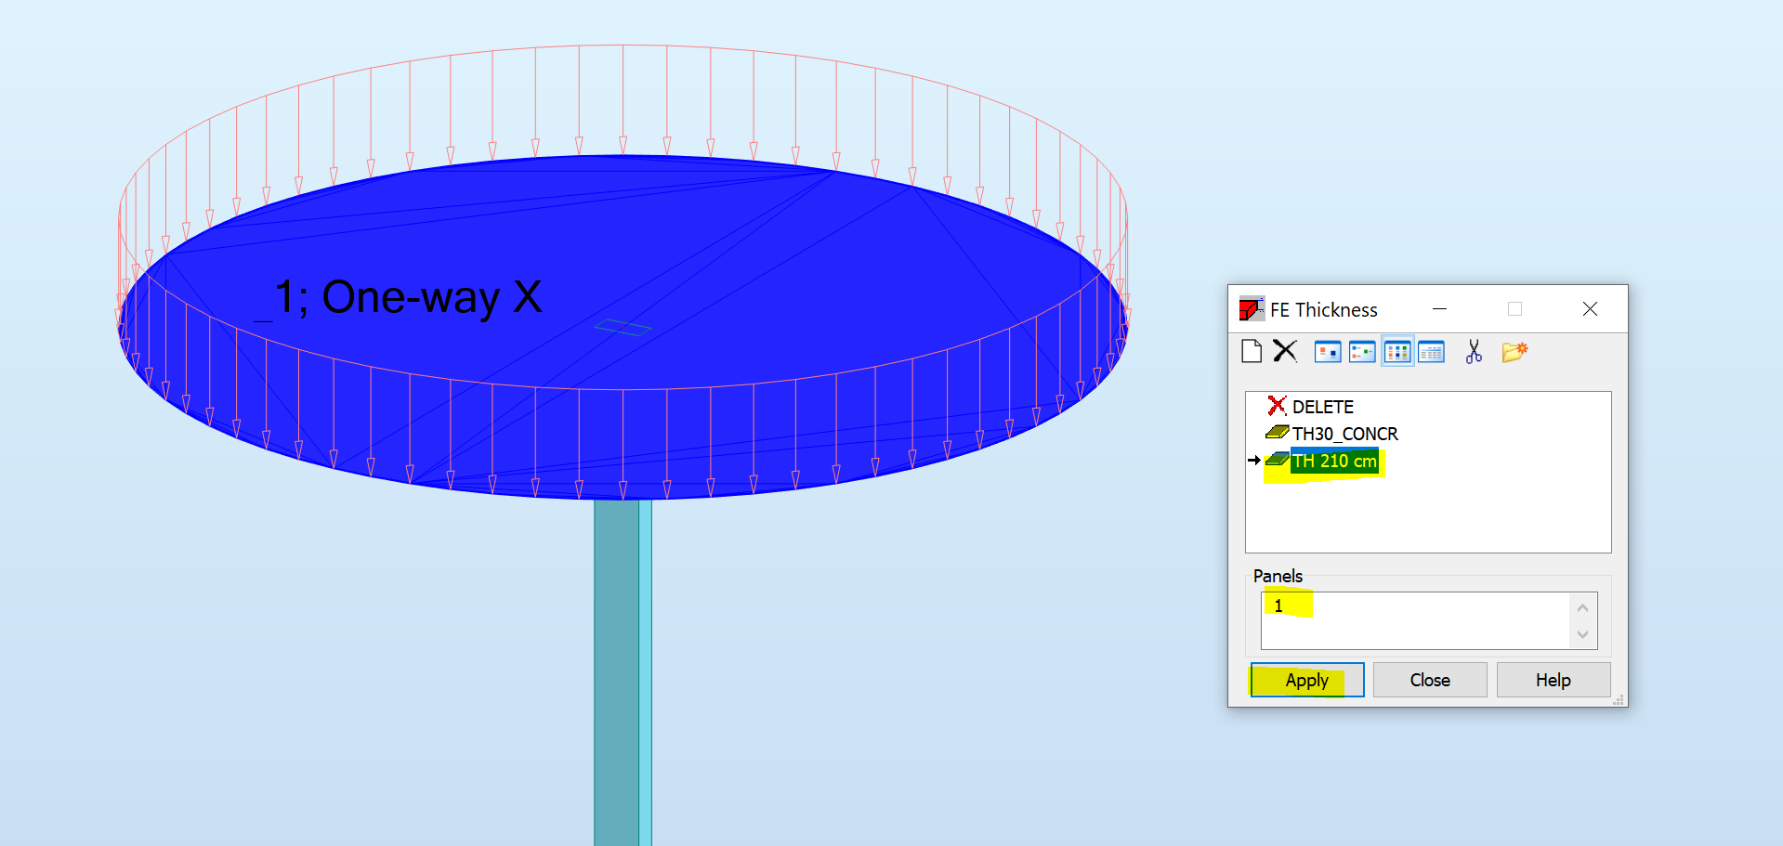Click the FE Thickness title bar icon

pos(1250,308)
